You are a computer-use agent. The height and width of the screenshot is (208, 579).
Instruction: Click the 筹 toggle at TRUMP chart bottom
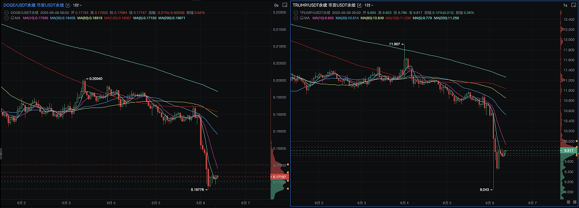[568, 202]
